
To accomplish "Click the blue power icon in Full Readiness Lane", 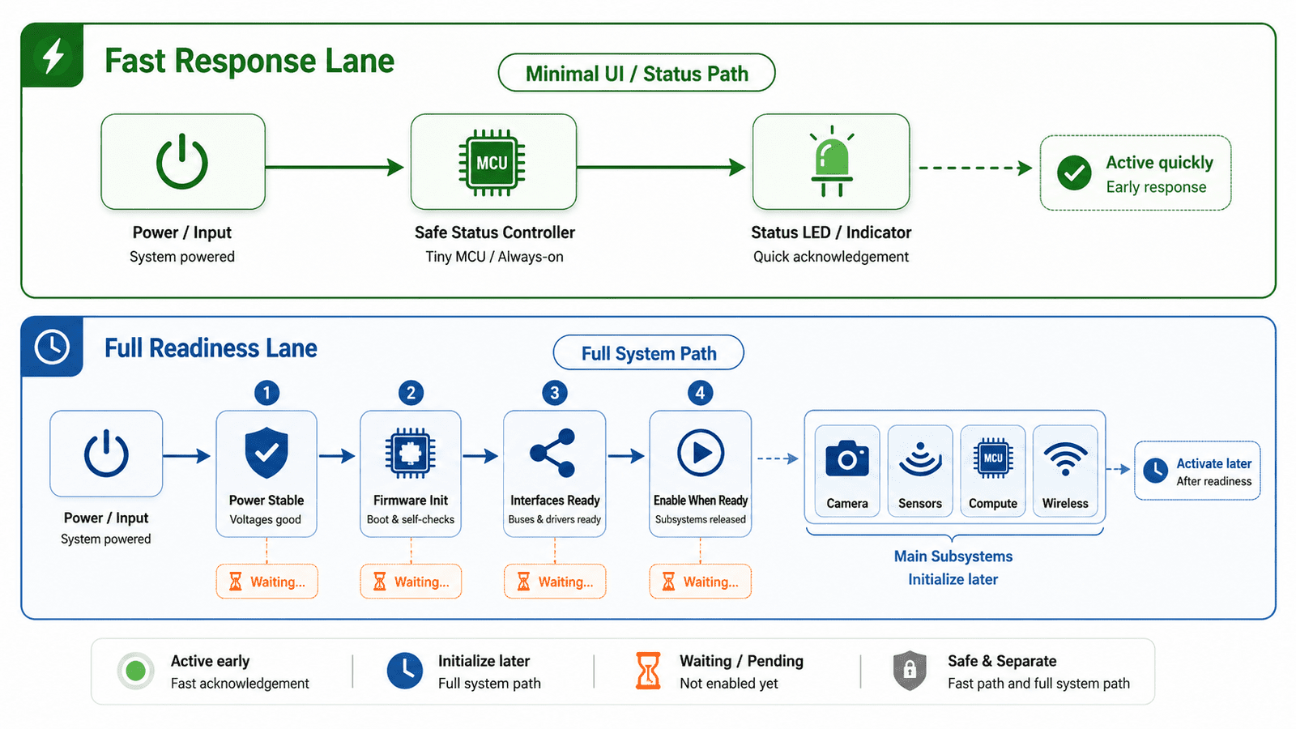I will click(x=106, y=454).
